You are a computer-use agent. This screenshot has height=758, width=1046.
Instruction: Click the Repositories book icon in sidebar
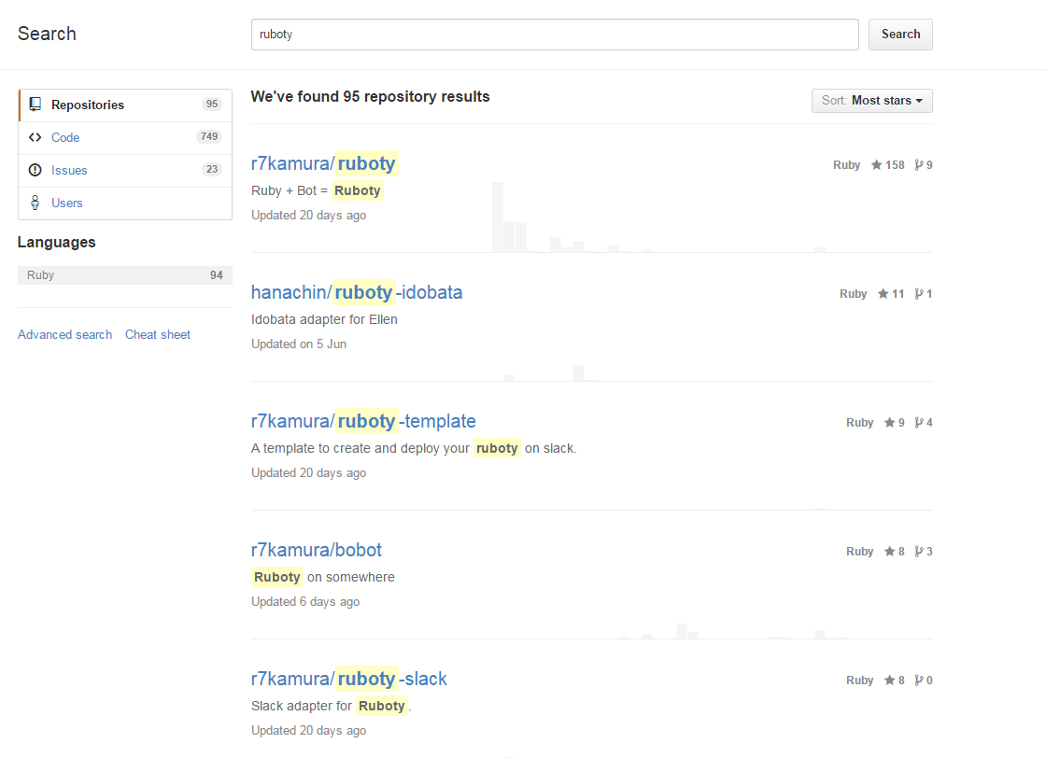35,105
